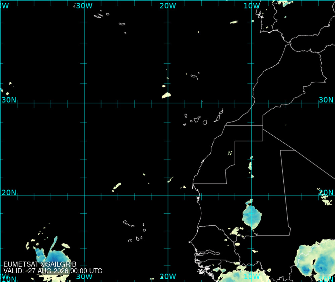Viewport: 335px width, 282px height.
Task: Click the 20N latitude label on left
Action: tap(9, 193)
